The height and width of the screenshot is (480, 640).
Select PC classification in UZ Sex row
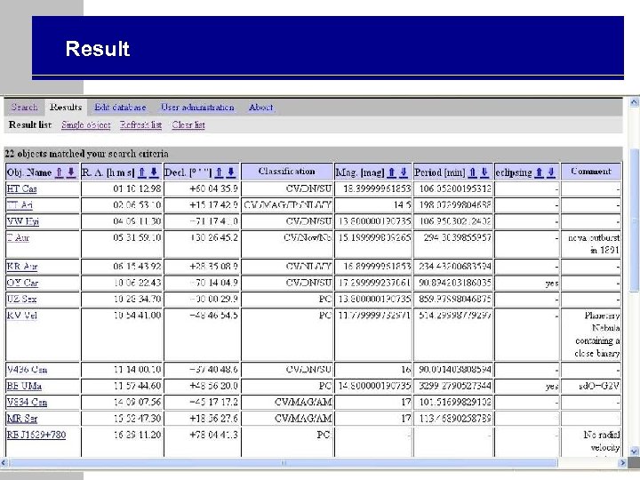(x=325, y=300)
